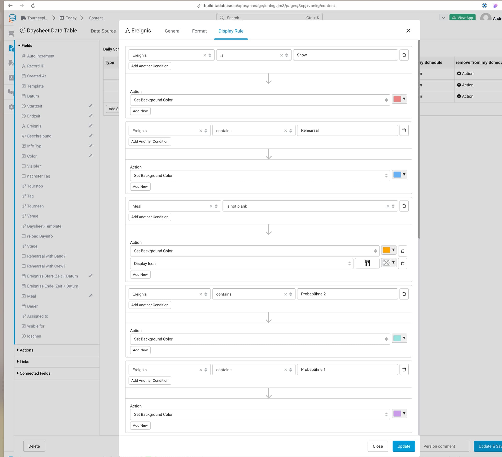Toggle the Endzeit field checkmark
The image size is (502, 457).
(x=91, y=116)
